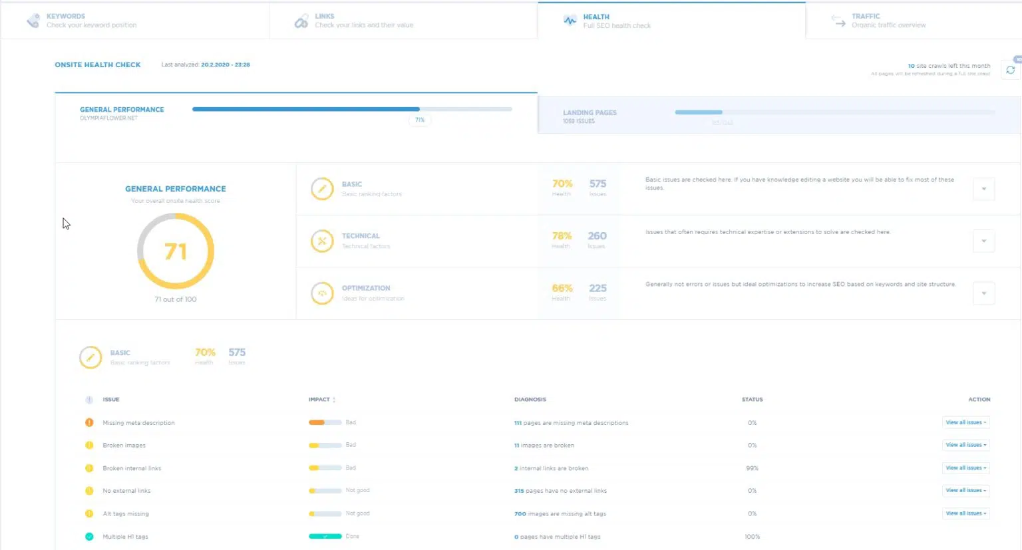This screenshot has width=1022, height=550.
Task: Click the Traffic arrows icon
Action: 838,21
